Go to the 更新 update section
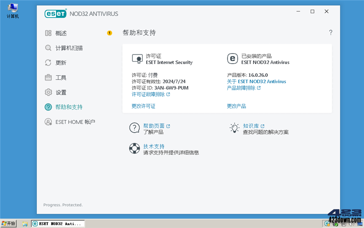Screen dimensions: 364x228 (61, 63)
